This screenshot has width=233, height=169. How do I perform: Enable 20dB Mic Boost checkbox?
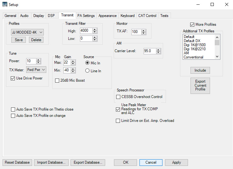pyautogui.click(x=57, y=80)
